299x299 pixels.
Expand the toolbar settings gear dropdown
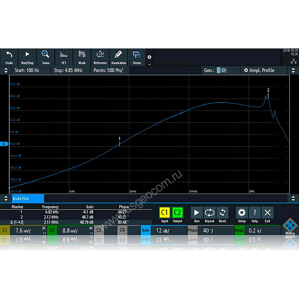[149, 59]
